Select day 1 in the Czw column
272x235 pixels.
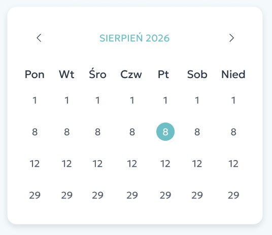click(132, 100)
